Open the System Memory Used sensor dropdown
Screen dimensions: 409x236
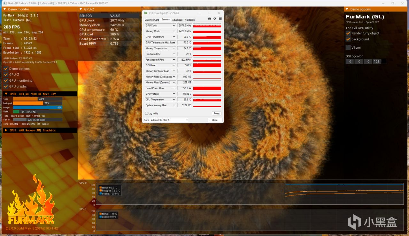coord(174,105)
